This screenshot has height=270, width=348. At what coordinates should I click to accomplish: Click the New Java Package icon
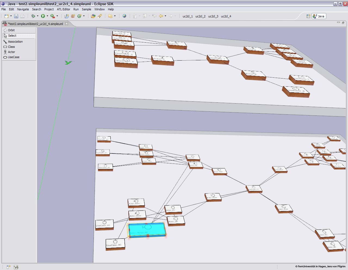(73, 16)
